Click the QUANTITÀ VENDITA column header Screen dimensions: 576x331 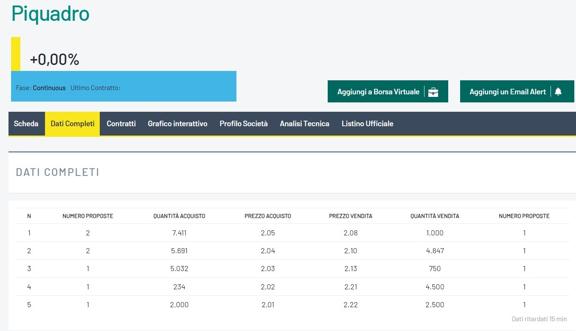[x=435, y=216]
